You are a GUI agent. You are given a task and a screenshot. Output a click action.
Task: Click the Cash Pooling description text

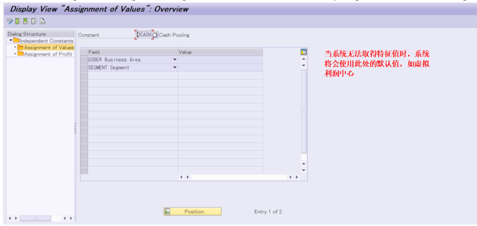pos(174,35)
